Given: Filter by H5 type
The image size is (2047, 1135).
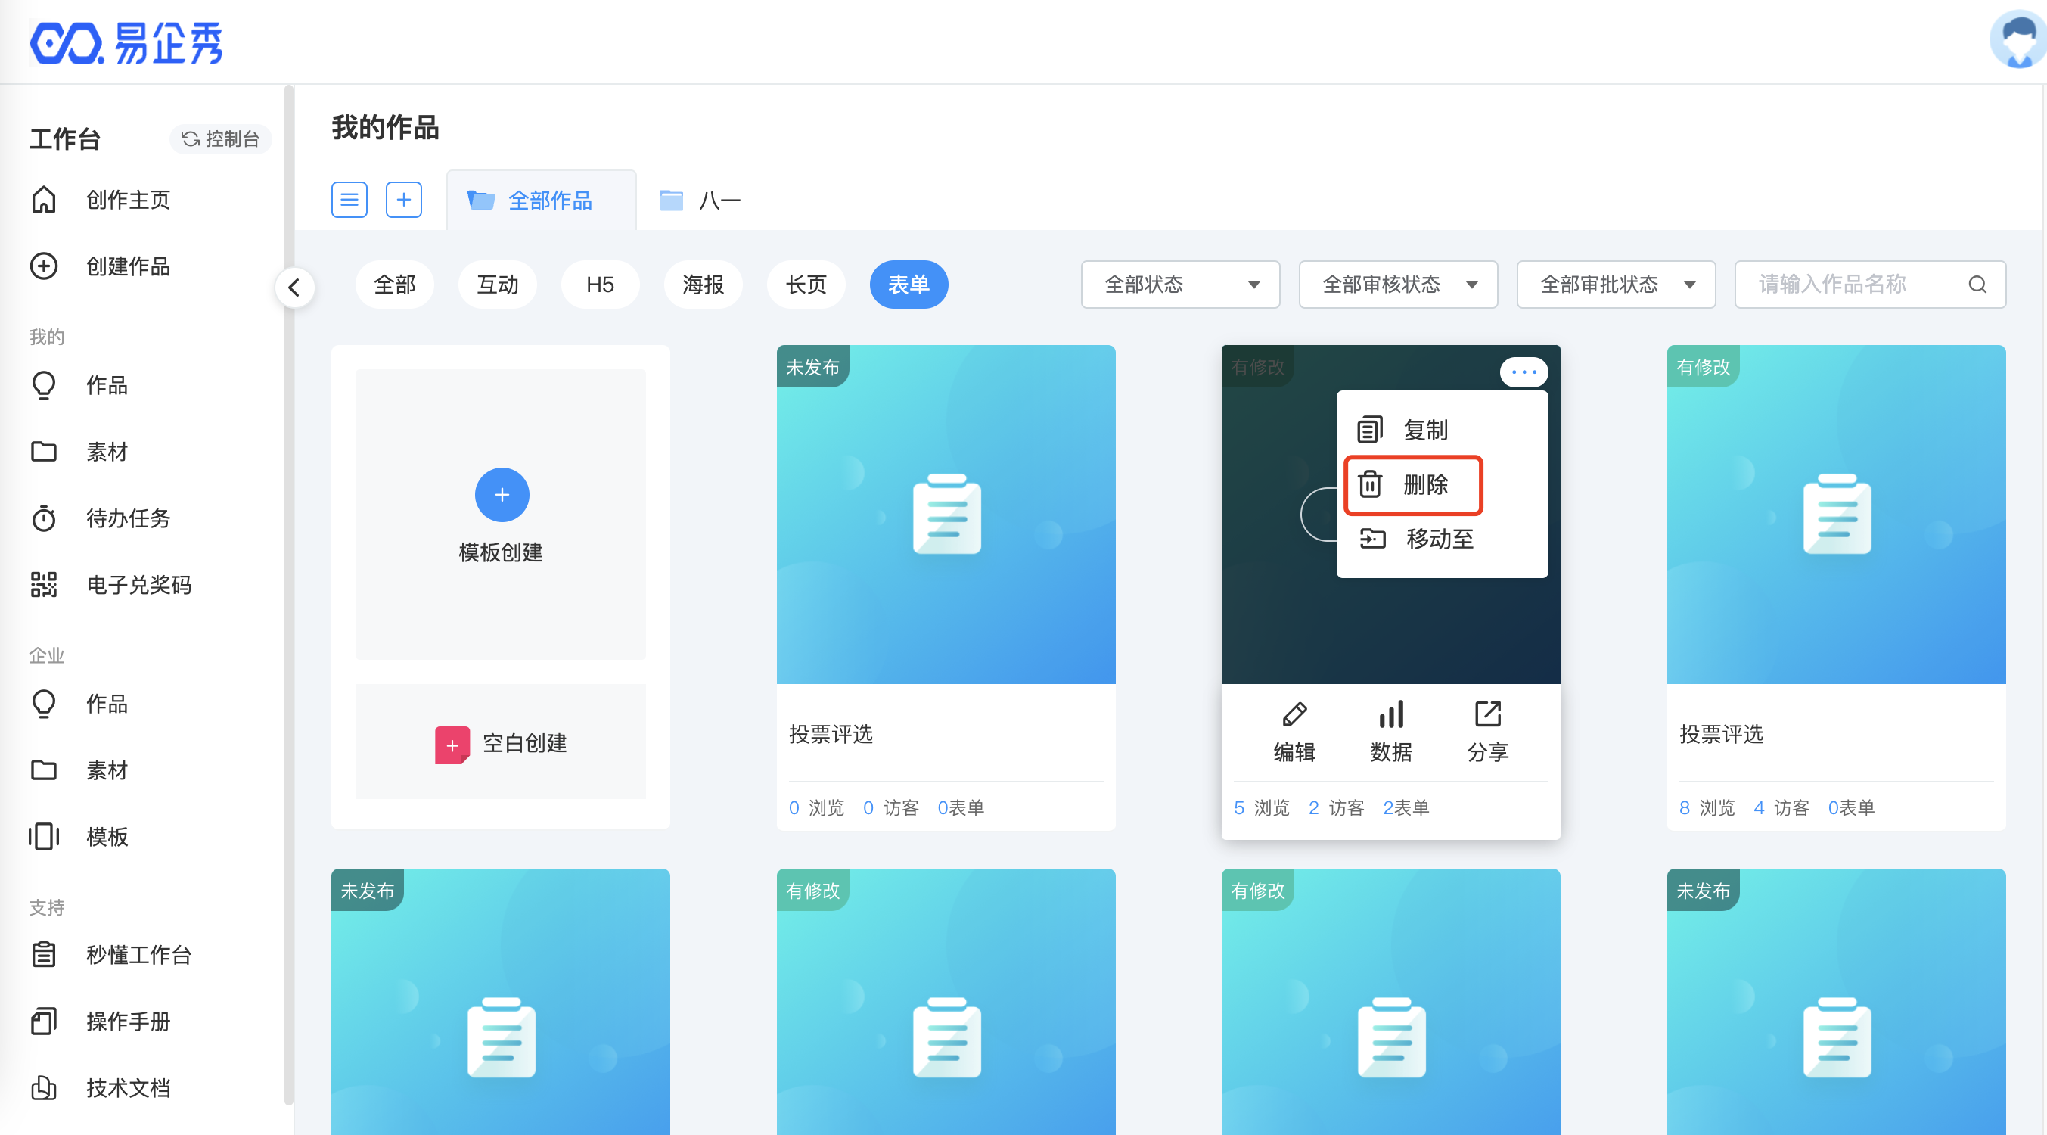Looking at the screenshot, I should point(600,285).
